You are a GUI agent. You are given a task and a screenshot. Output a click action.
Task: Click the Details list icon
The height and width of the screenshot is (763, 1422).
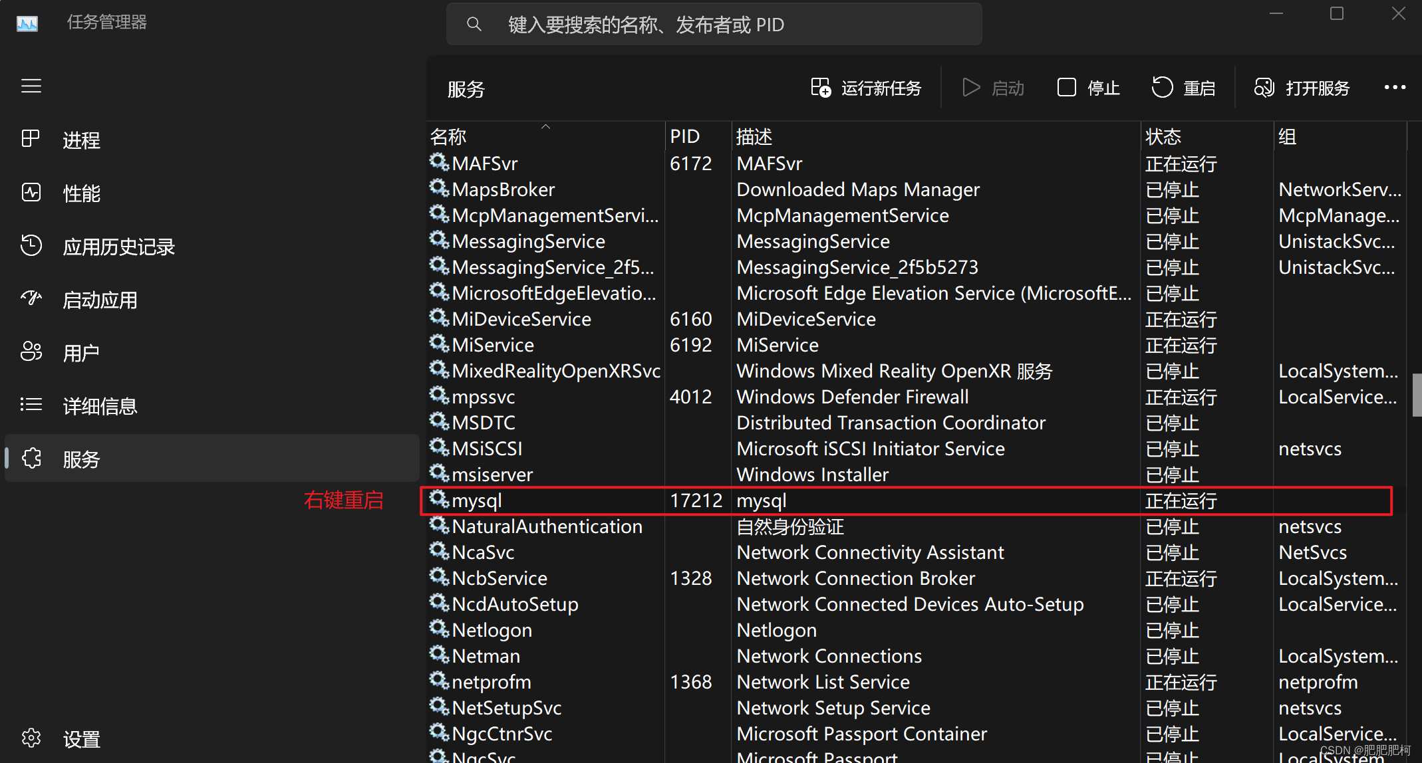31,405
